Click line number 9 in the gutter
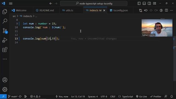This screenshot has height=99, width=176. [17, 24]
